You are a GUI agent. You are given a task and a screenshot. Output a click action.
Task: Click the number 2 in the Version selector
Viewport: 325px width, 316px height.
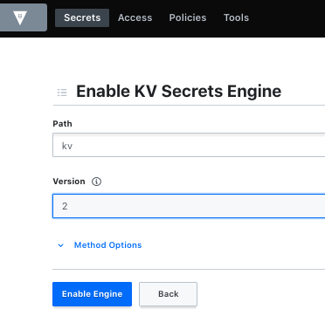[x=65, y=206]
